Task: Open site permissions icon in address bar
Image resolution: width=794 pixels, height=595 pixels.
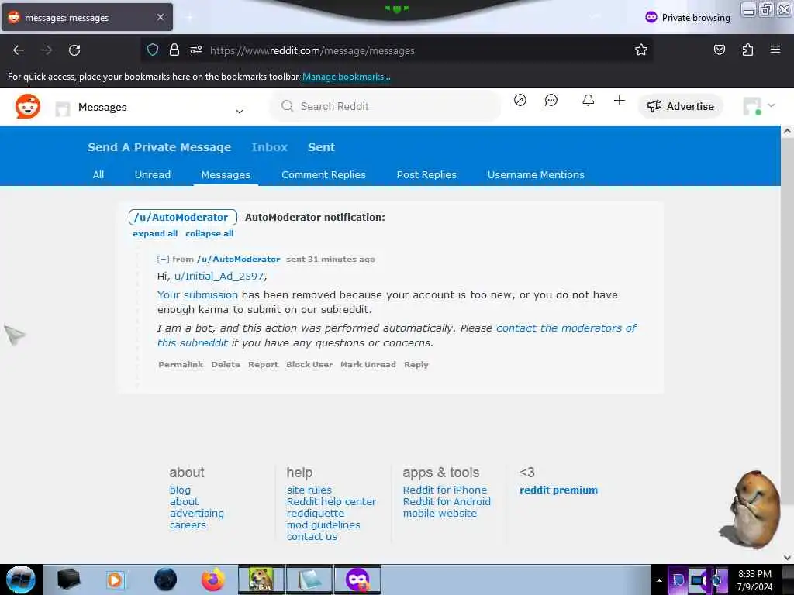Action: [x=196, y=50]
